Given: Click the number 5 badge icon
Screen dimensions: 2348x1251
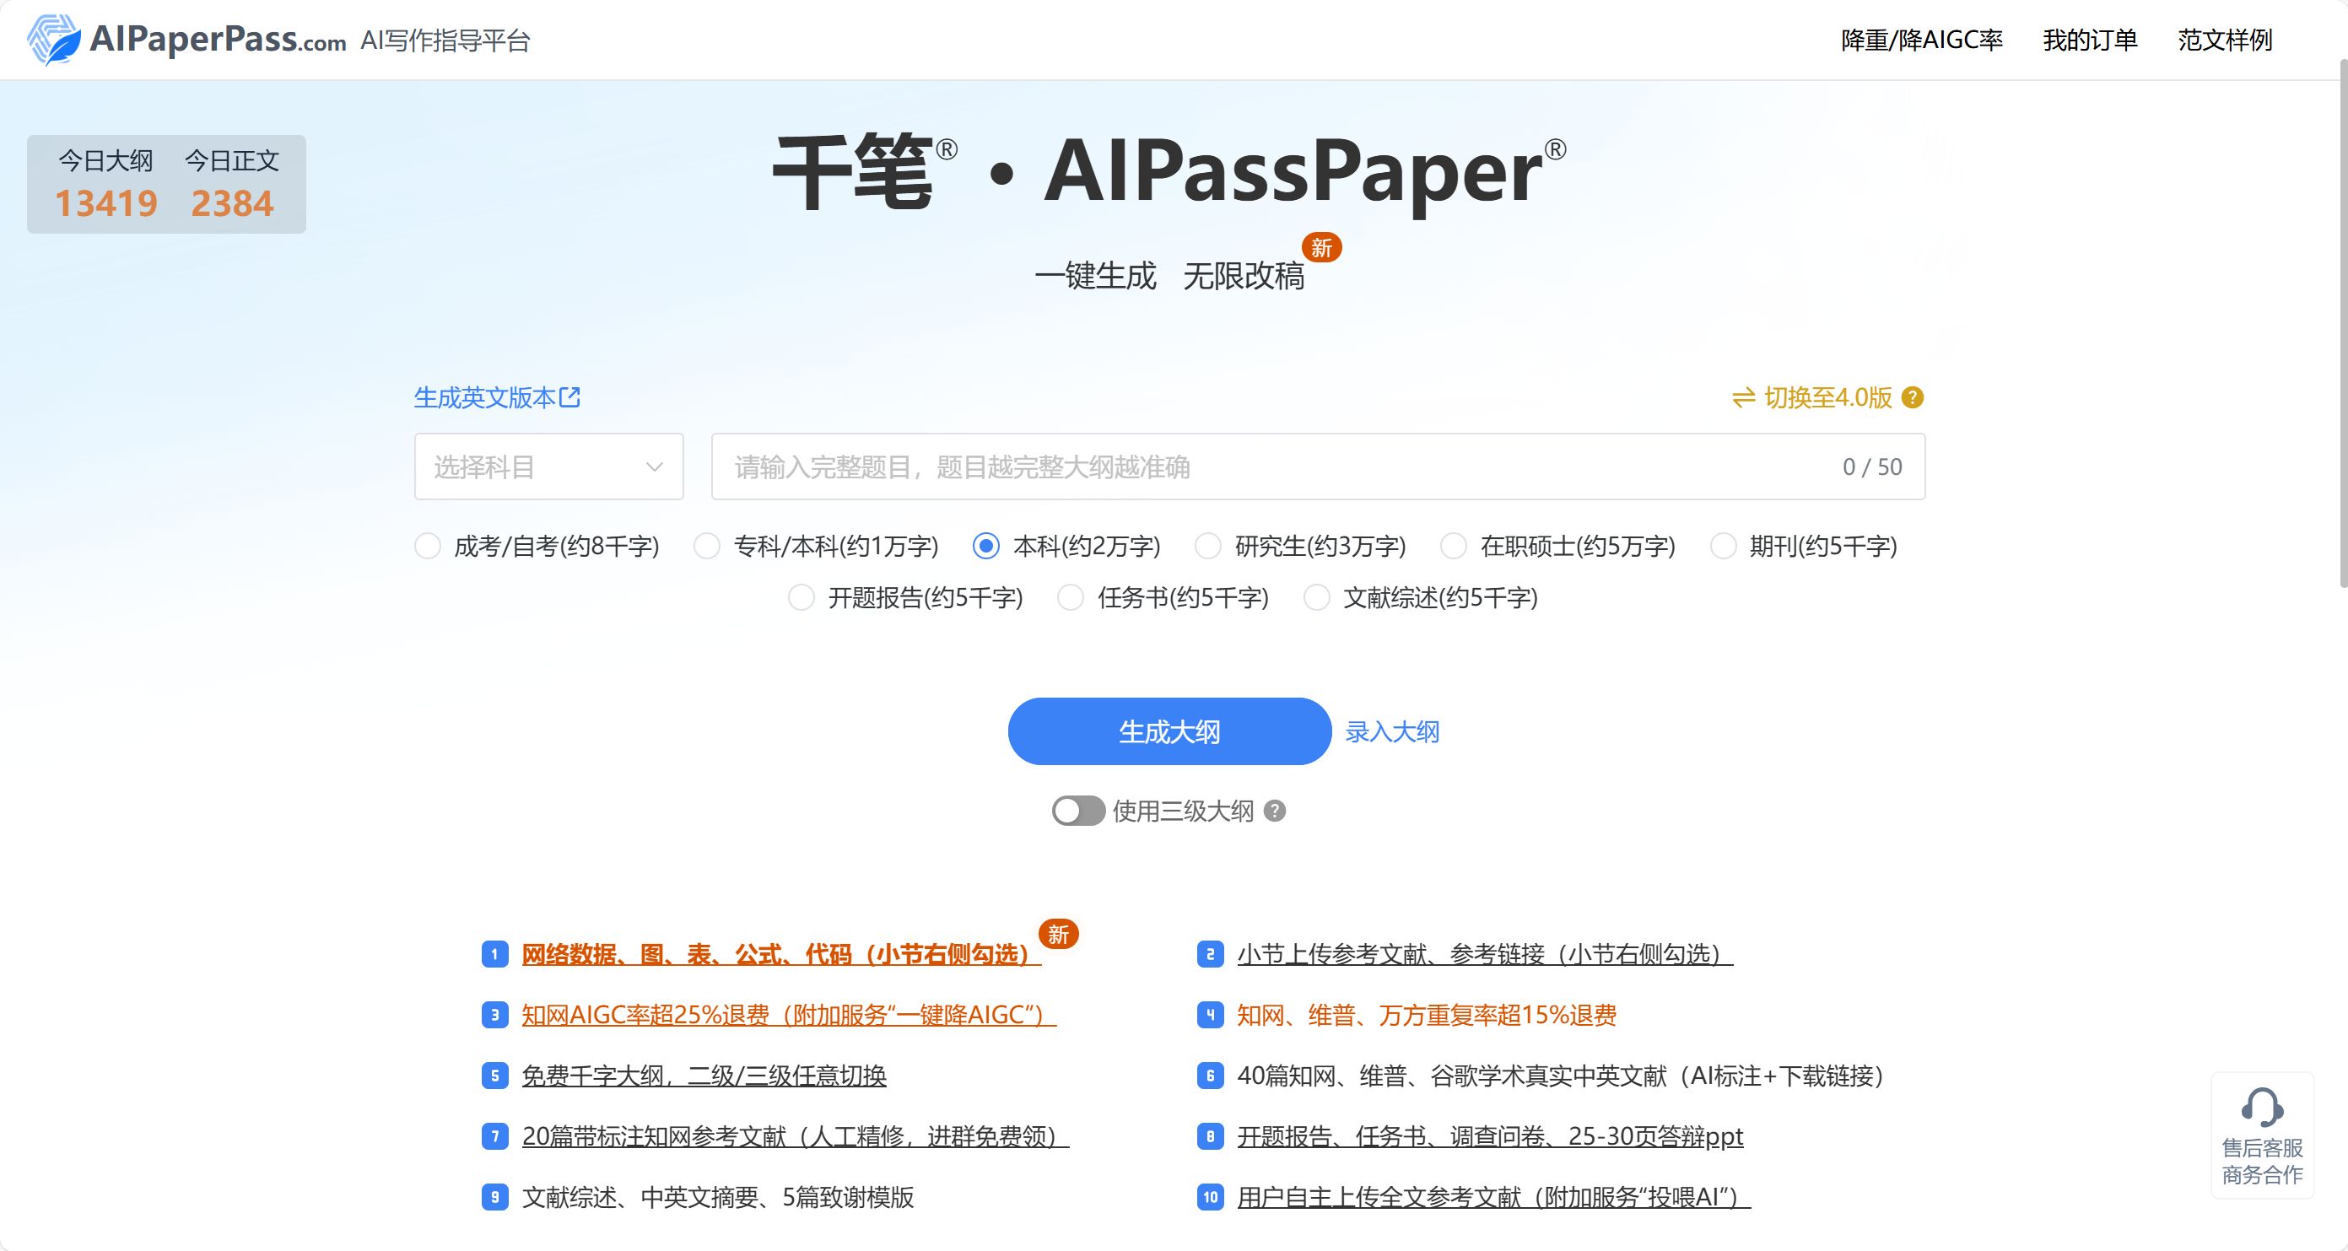Looking at the screenshot, I should (495, 1076).
